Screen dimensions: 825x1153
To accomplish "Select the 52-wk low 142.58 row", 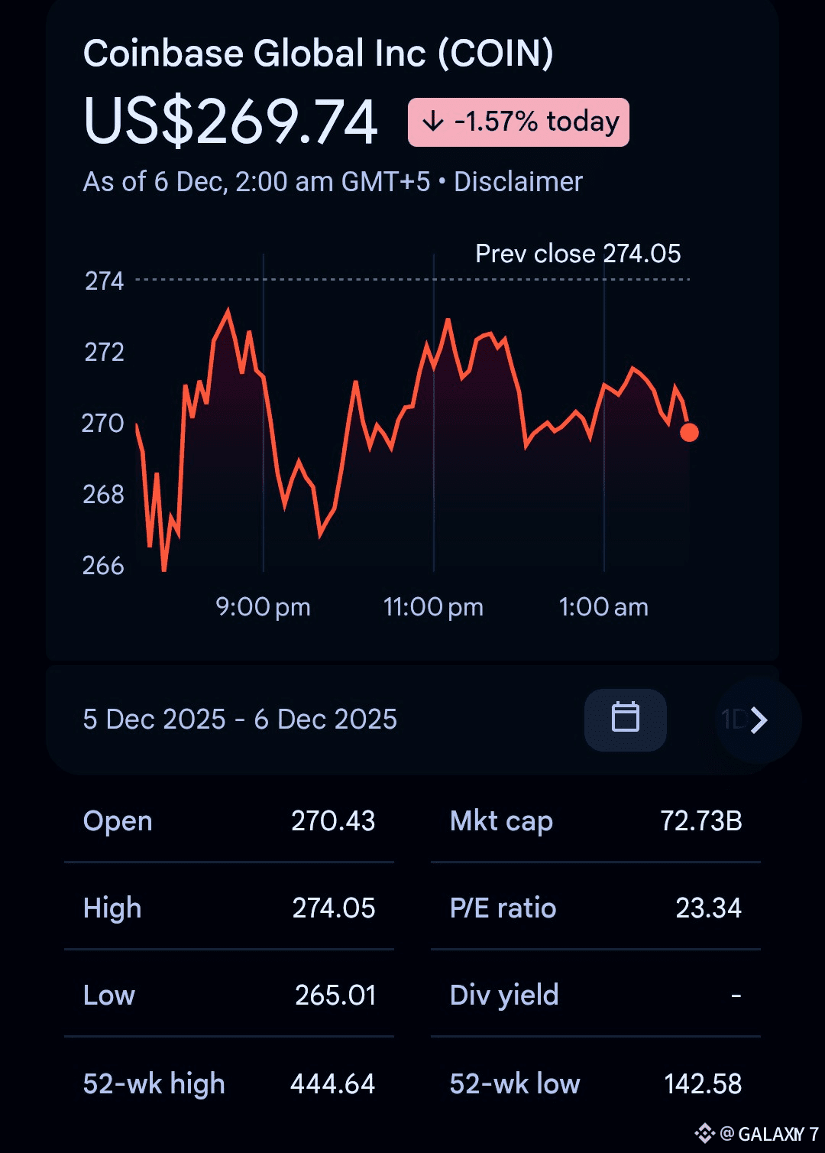I will [596, 1083].
